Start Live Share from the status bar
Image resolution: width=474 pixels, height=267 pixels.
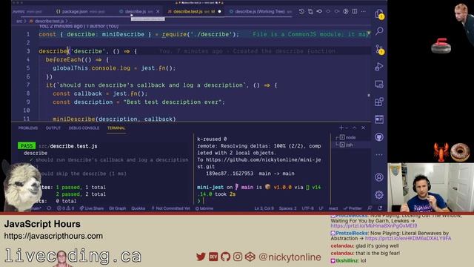click(x=91, y=208)
